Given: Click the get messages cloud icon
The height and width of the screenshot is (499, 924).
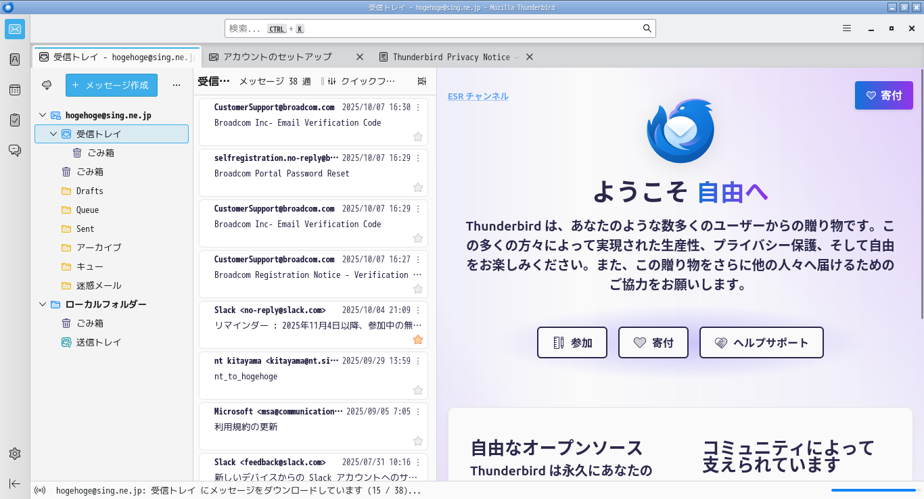Looking at the screenshot, I should 47,85.
